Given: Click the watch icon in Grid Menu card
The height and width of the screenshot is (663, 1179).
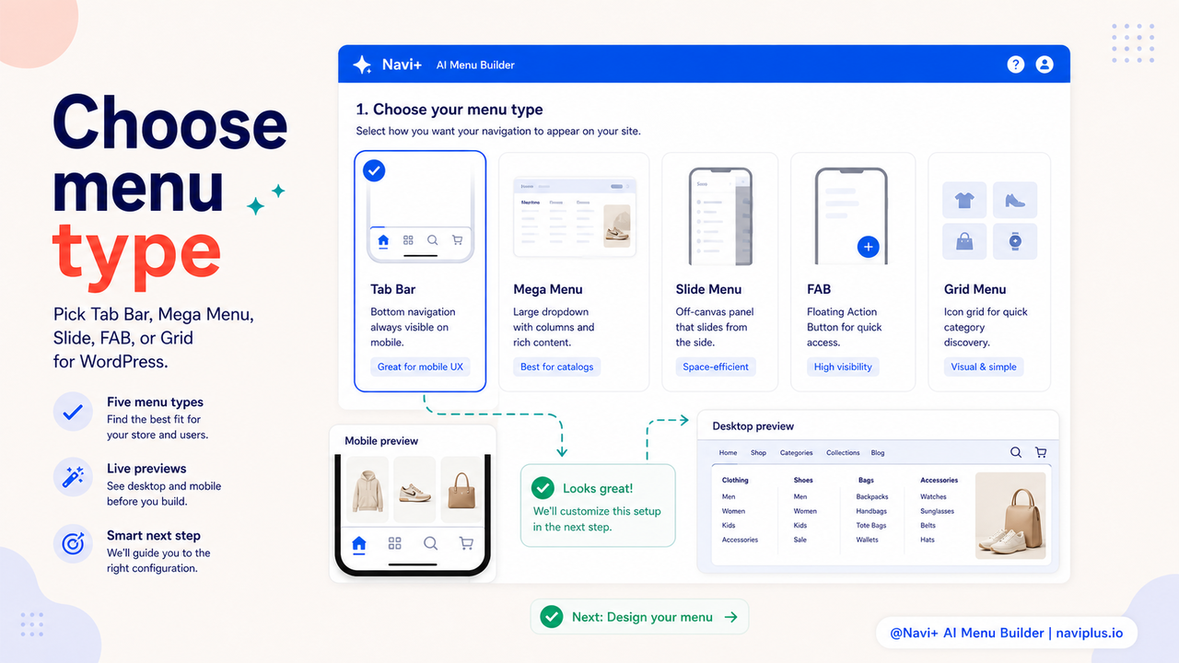Looking at the screenshot, I should [1015, 241].
